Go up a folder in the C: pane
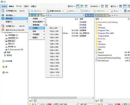The width and height of the screenshot is (130, 105). coord(103,15)
